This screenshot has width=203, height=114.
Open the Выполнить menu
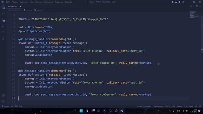[x=49, y=2]
